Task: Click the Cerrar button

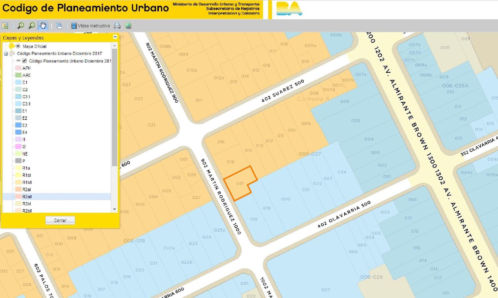Action: [60, 220]
